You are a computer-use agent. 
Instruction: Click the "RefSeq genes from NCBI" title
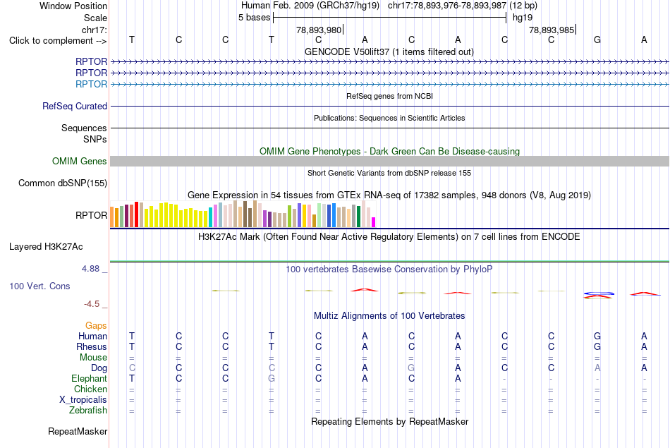[389, 96]
